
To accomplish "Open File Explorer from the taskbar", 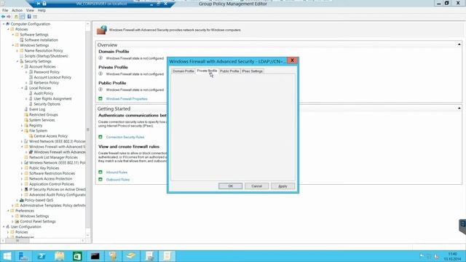I will tap(60, 256).
